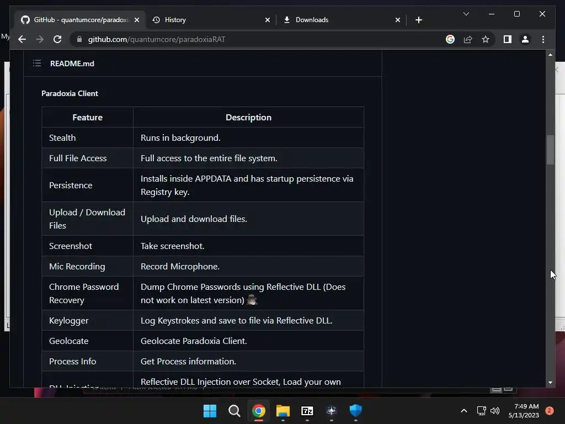Focus the address bar URL field

point(259,39)
